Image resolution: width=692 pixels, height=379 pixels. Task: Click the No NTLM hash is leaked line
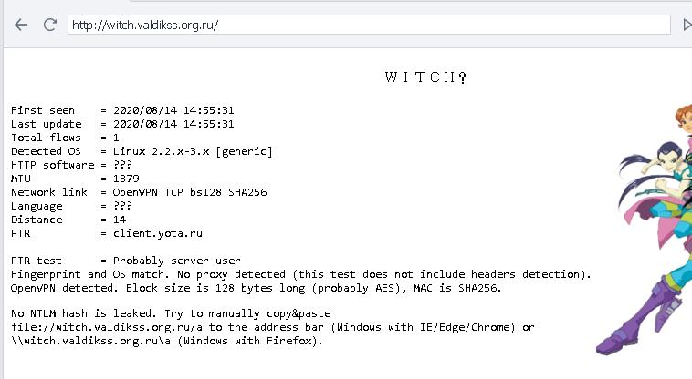(171, 313)
